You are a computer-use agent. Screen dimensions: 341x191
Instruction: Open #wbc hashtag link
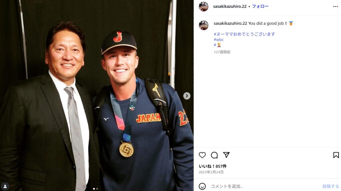(218, 39)
